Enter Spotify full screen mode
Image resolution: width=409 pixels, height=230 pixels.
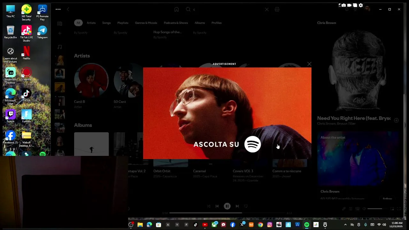pyautogui.click(x=399, y=209)
